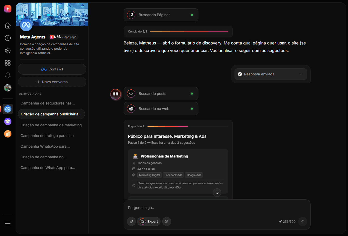Click the Marketing Digital interest tag
The image size is (348, 236).
[150, 175]
